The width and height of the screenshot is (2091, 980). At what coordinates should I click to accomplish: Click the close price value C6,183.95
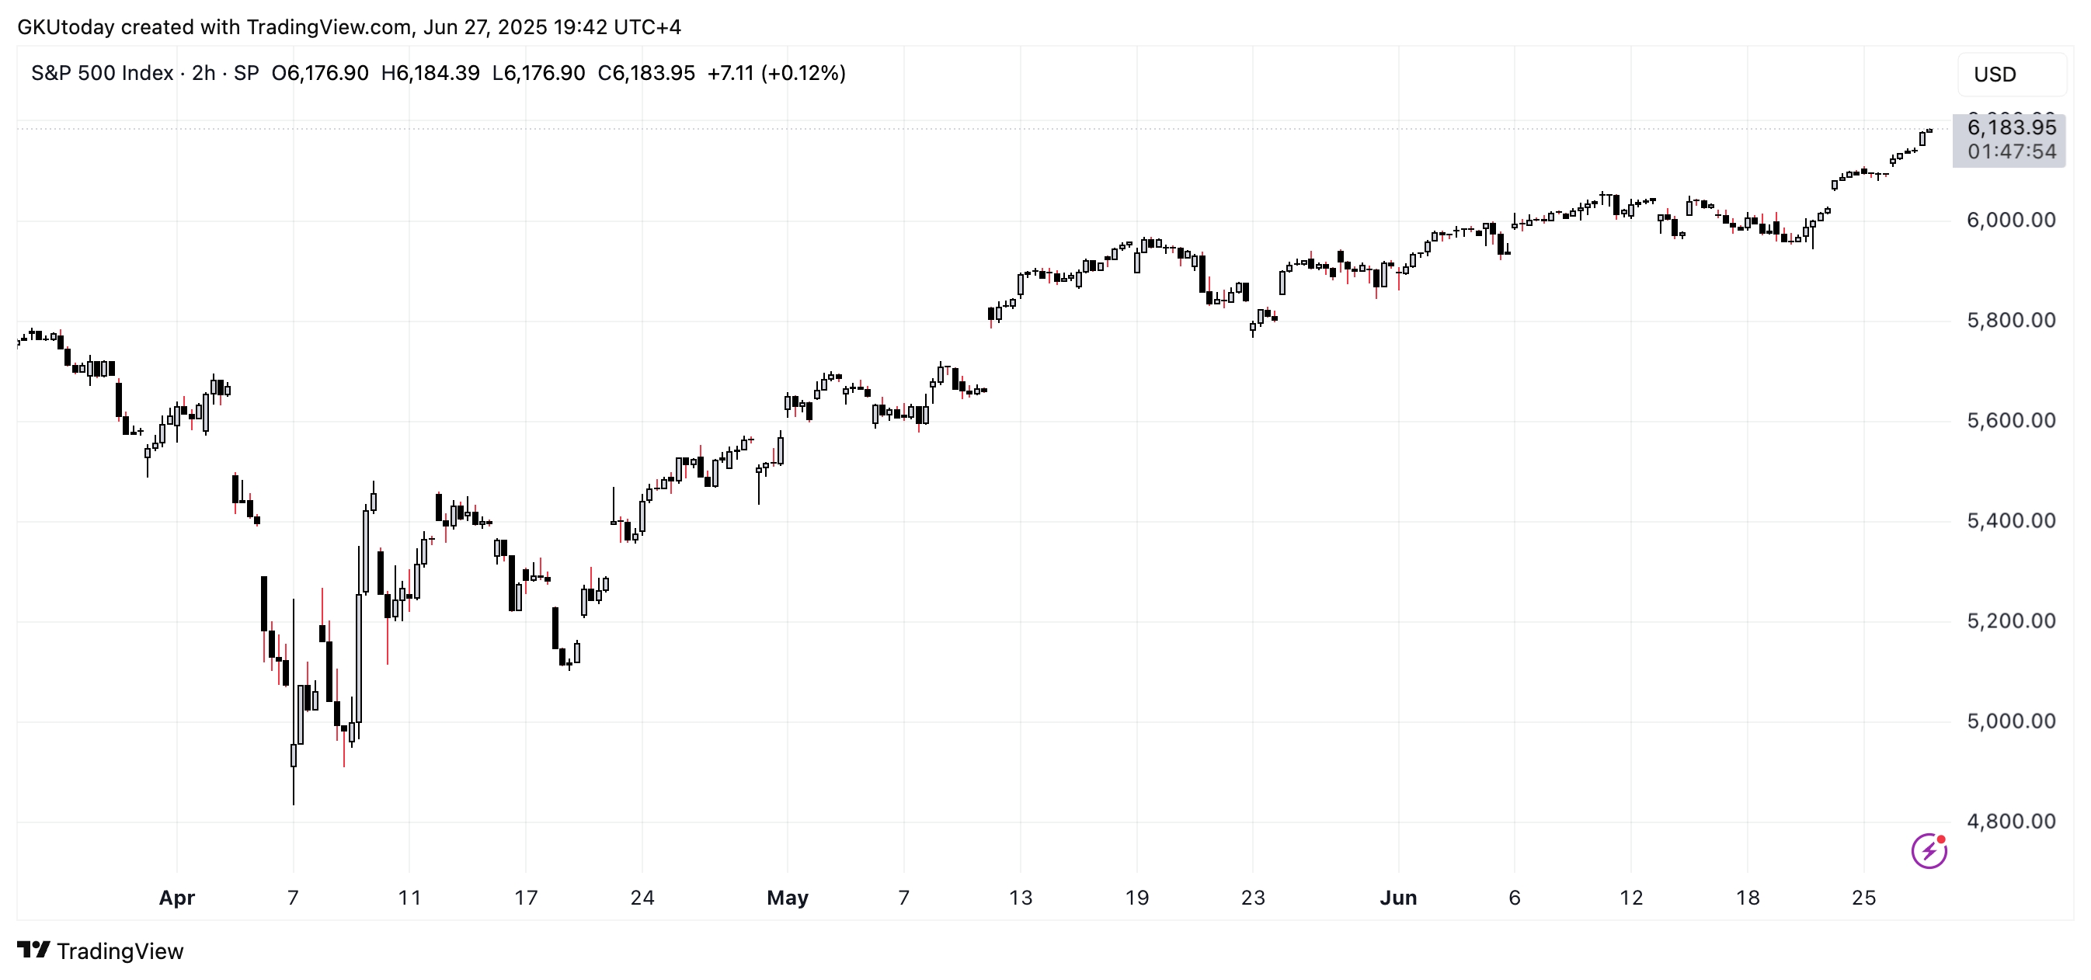click(646, 73)
